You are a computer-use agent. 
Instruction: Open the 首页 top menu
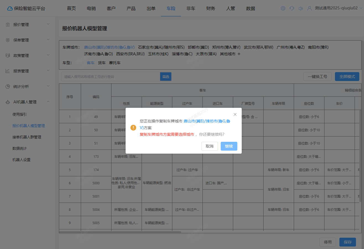point(71,8)
